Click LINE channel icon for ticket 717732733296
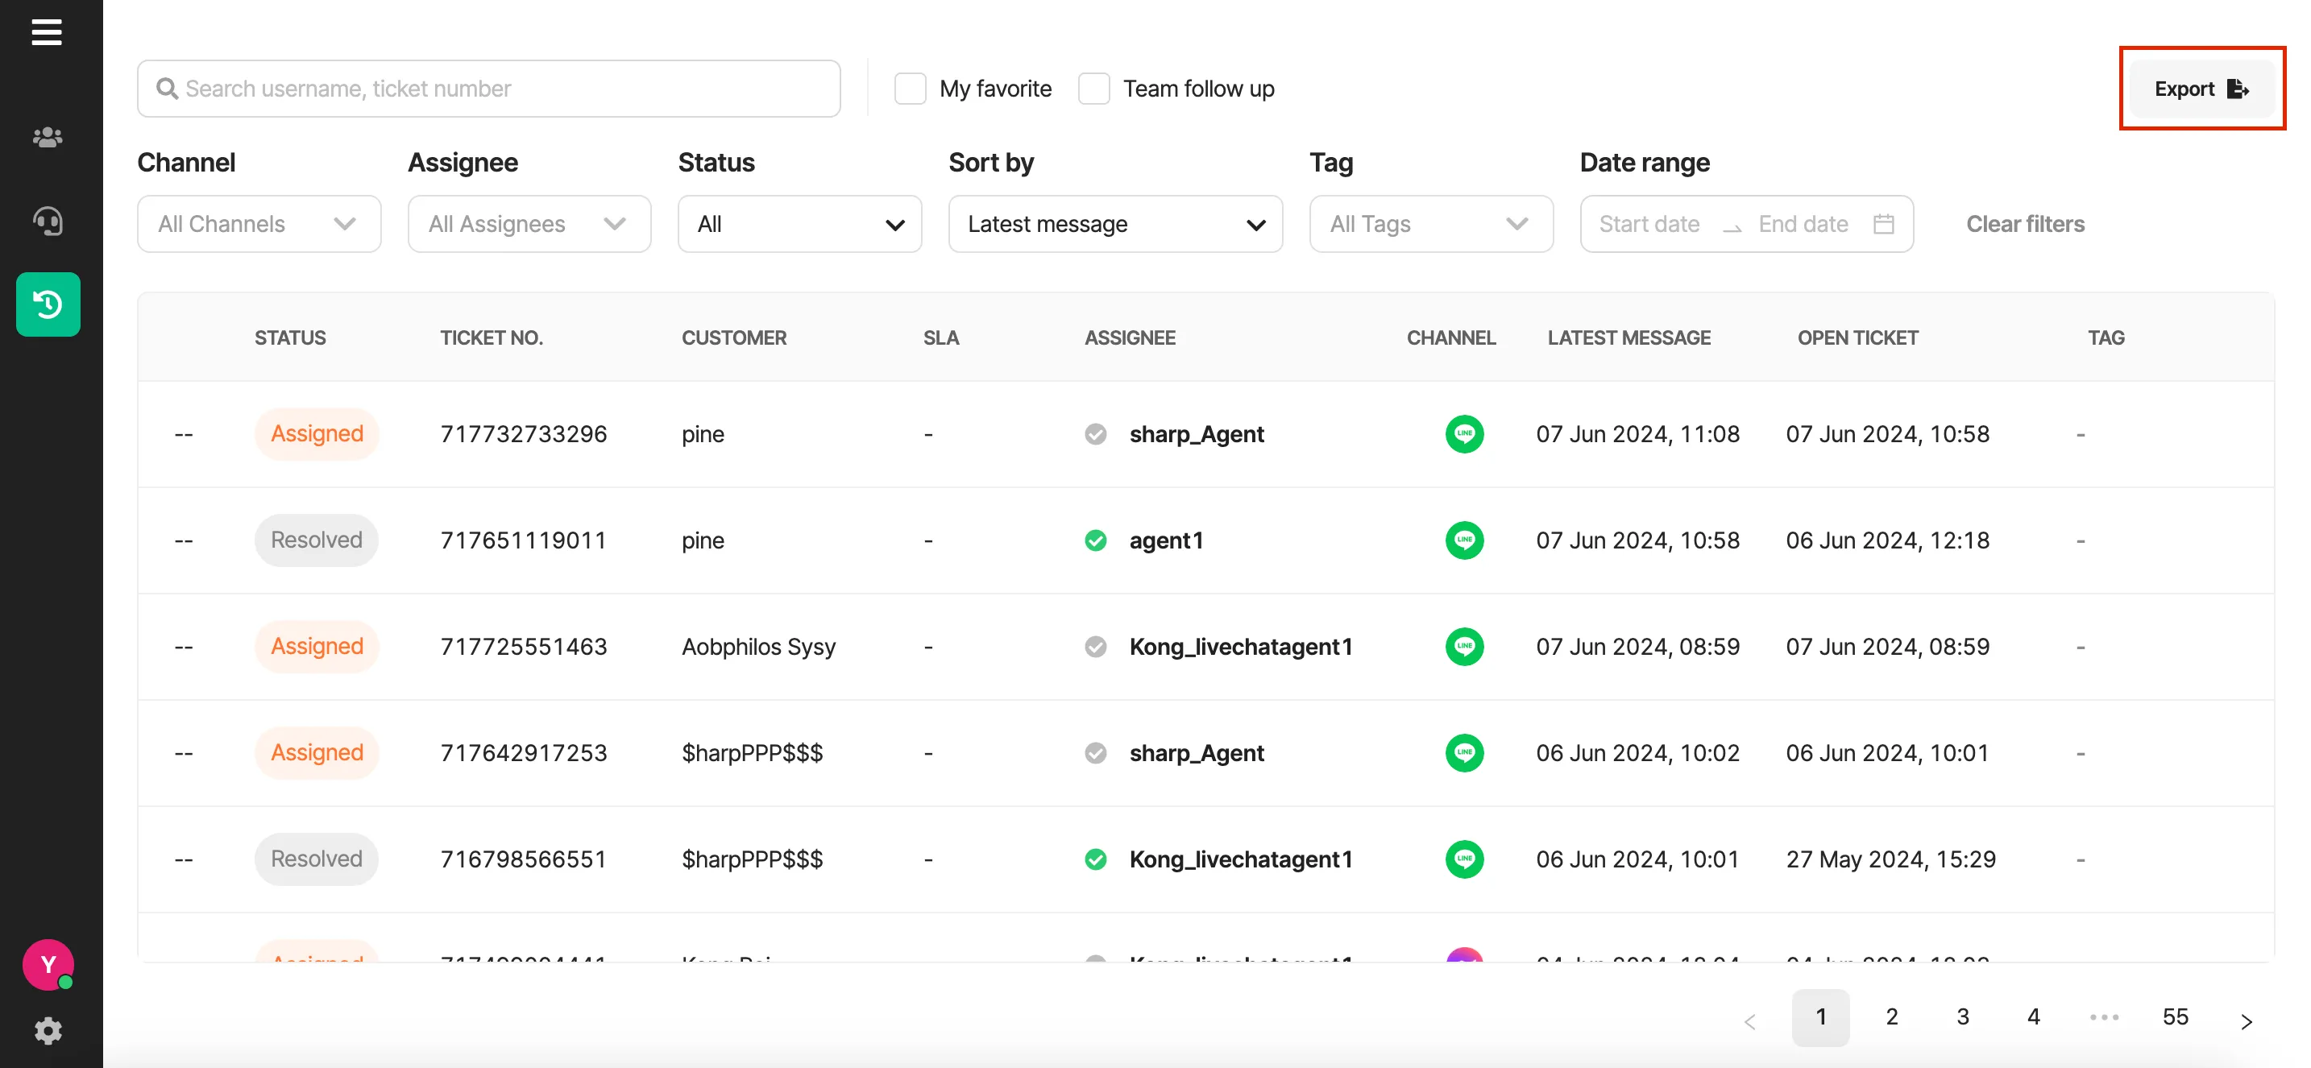The image size is (2311, 1068). [x=1464, y=434]
